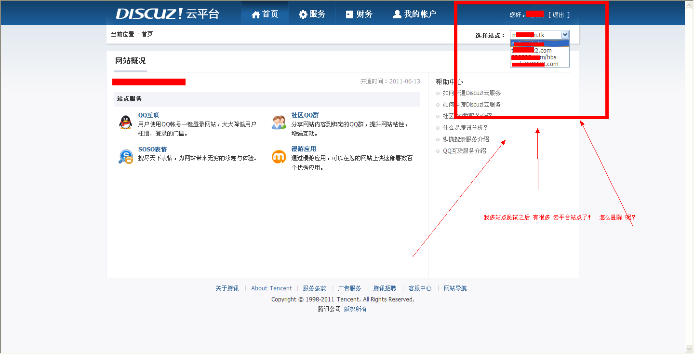Click the 服务条款 footer link
Screen dimensions: 694x354
pyautogui.click(x=314, y=288)
